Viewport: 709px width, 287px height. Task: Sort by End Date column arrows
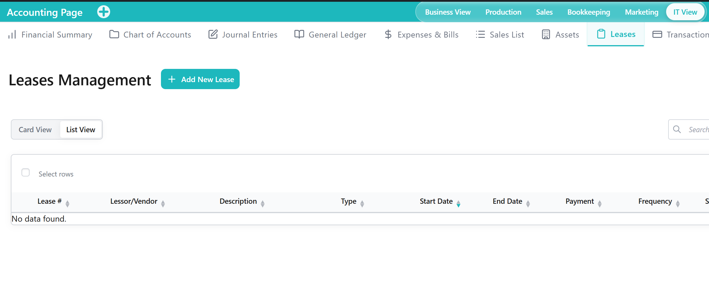[528, 203]
